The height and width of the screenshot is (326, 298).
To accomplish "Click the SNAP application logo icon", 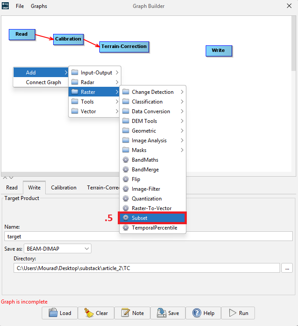I will [5, 6].
